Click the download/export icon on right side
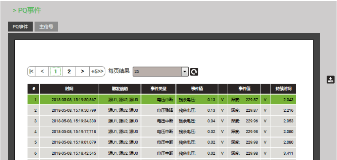 click(x=330, y=80)
